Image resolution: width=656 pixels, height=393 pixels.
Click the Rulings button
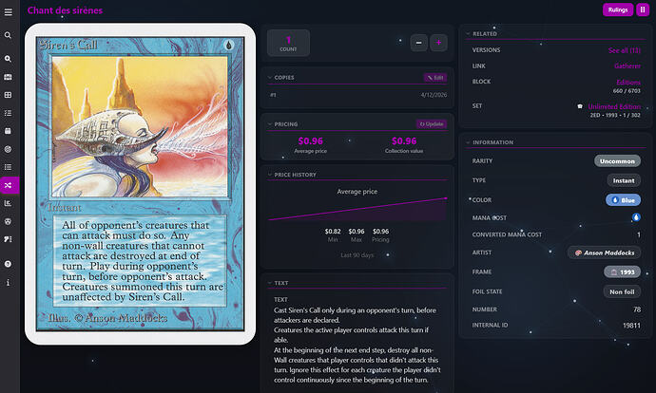pos(618,9)
